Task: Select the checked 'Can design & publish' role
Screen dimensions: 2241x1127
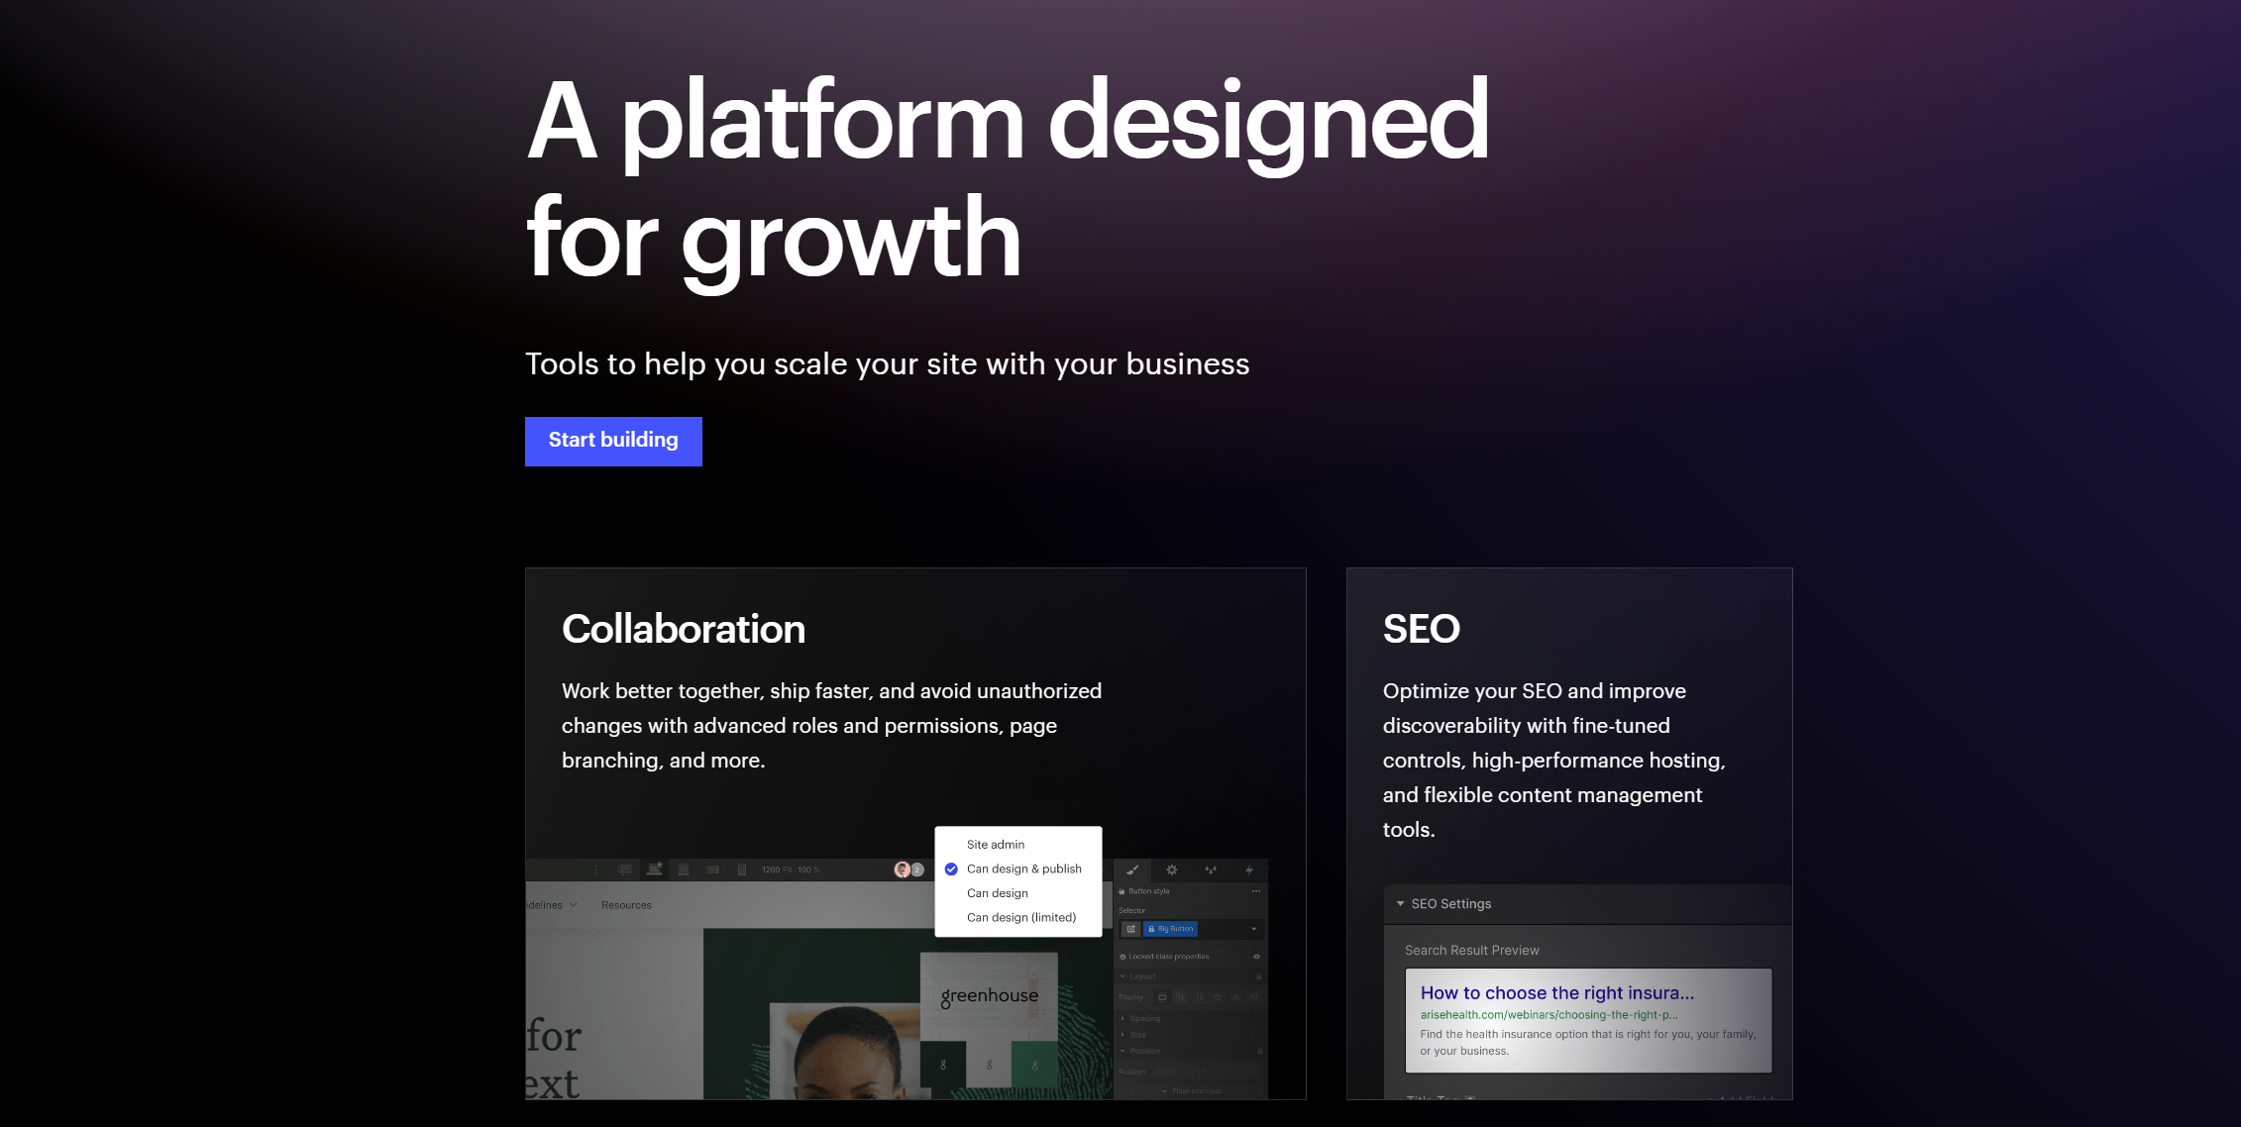Action: click(x=1023, y=869)
